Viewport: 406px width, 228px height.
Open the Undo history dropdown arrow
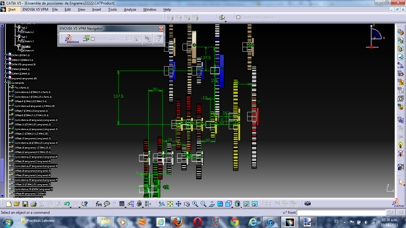click(71, 207)
